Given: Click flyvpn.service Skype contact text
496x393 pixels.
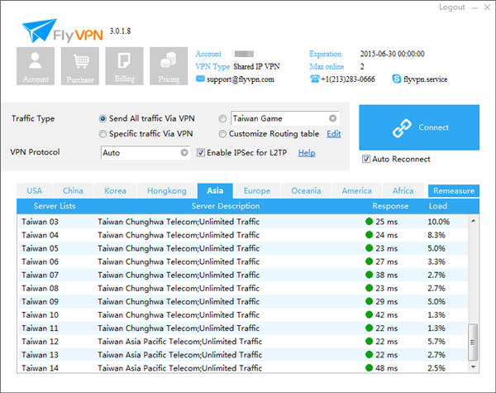Looking at the screenshot, I should click(x=425, y=79).
